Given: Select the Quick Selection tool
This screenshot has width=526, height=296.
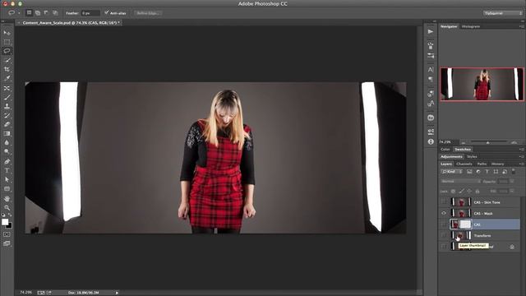Looking at the screenshot, I should click(7, 60).
